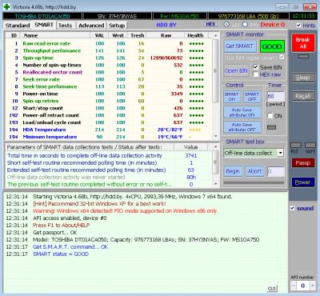Image resolution: width=320 pixels, height=296 pixels.
Task: Select the Reallocated sector count row
Action: coord(109,72)
